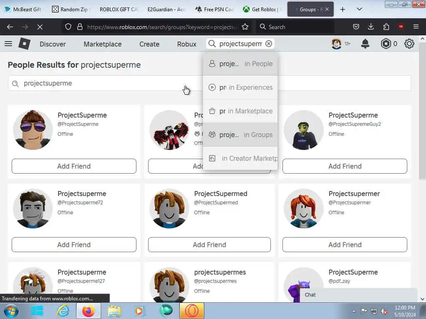Open the Firefox tracking protection shield
Viewport: 426px width, 319px height.
point(68,27)
